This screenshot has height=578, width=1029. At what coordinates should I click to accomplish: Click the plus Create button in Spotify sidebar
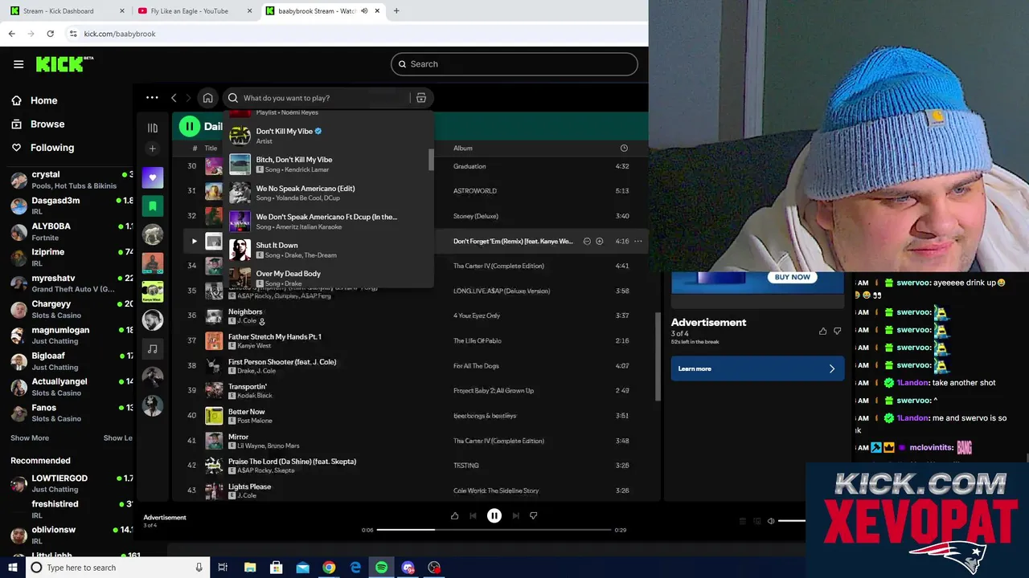click(153, 149)
